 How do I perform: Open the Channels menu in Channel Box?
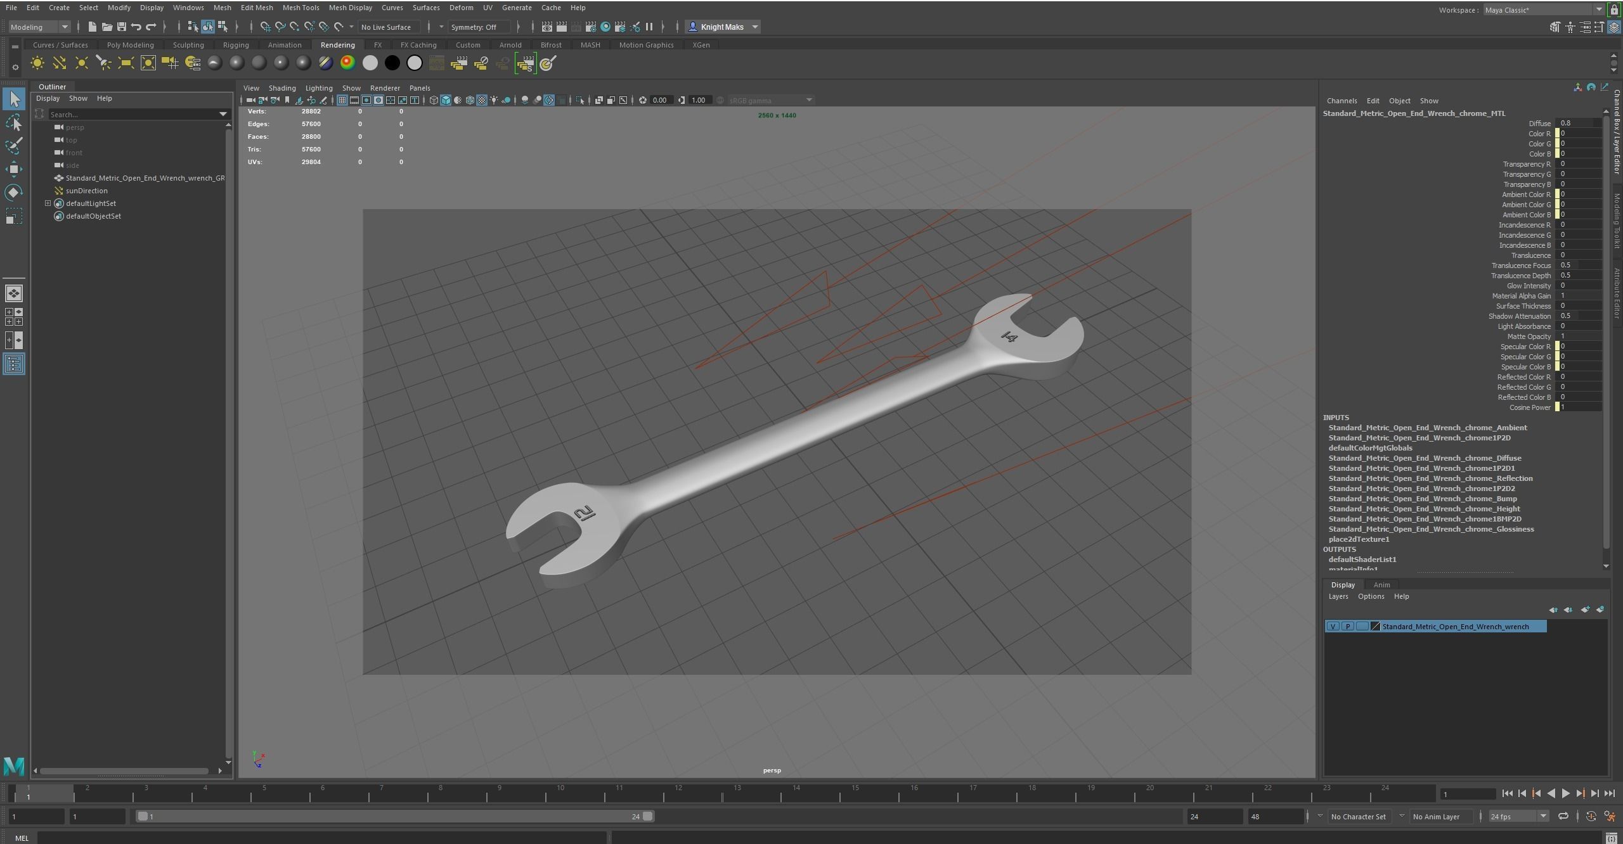click(1342, 101)
